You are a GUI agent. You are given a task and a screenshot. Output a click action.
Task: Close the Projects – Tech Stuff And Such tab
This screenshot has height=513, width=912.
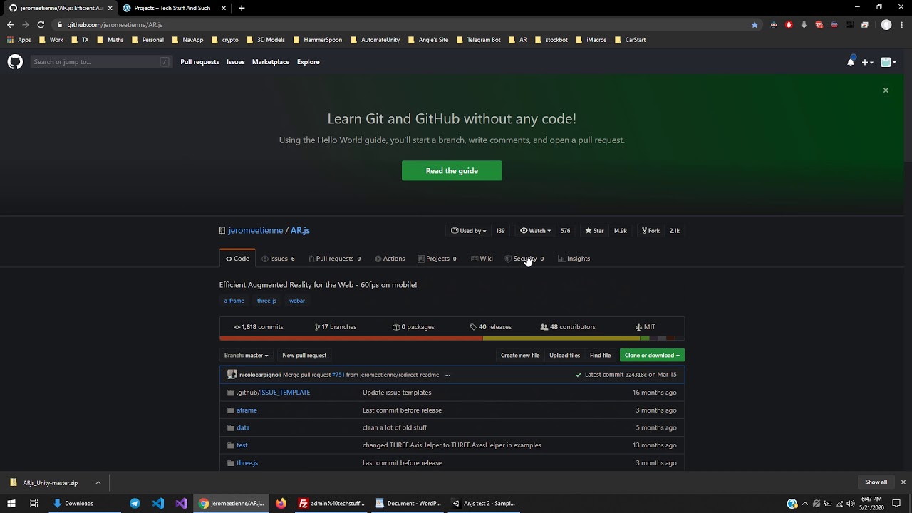click(x=224, y=8)
